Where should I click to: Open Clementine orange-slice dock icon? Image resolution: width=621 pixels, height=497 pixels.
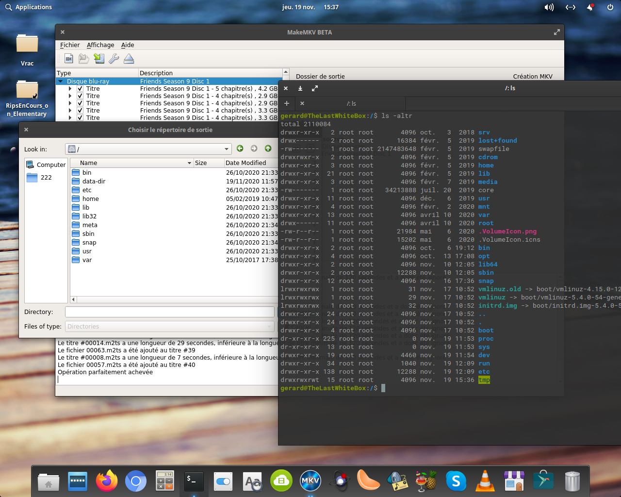(x=369, y=481)
